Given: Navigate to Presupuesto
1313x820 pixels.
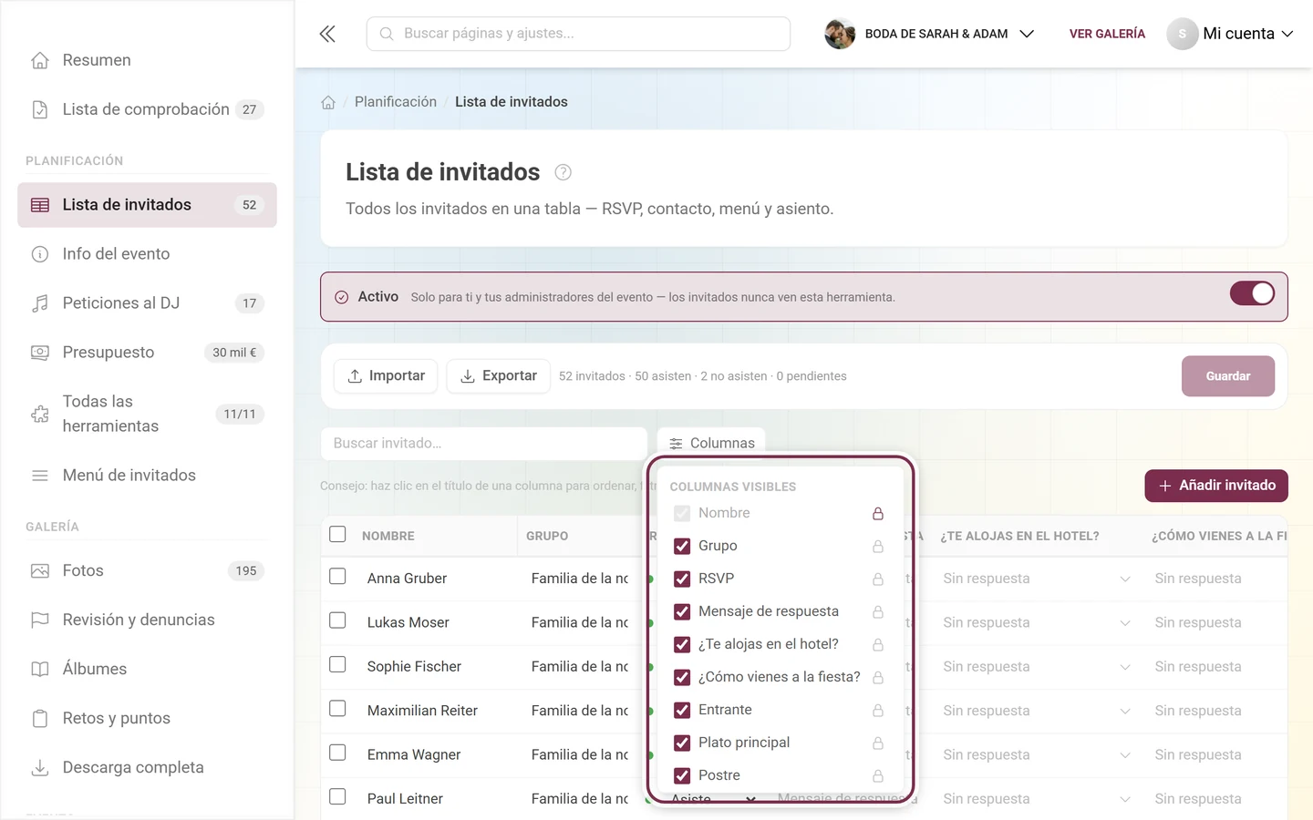Looking at the screenshot, I should pos(147,353).
